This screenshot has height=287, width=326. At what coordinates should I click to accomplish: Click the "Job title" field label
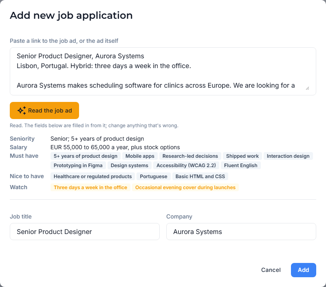(21, 216)
